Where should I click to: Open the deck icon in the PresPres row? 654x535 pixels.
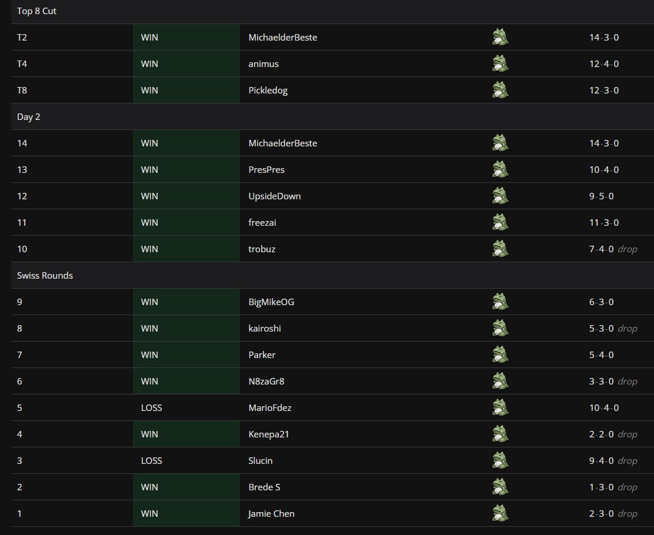click(x=500, y=170)
